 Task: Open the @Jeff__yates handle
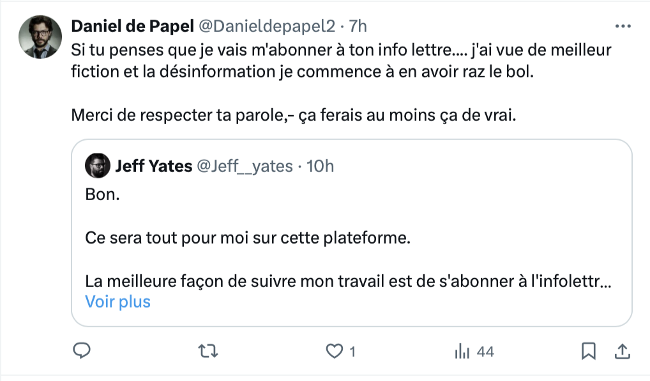click(x=245, y=166)
